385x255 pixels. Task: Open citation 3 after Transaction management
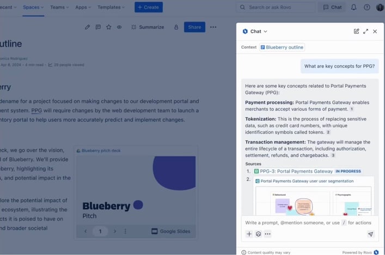[x=333, y=155]
